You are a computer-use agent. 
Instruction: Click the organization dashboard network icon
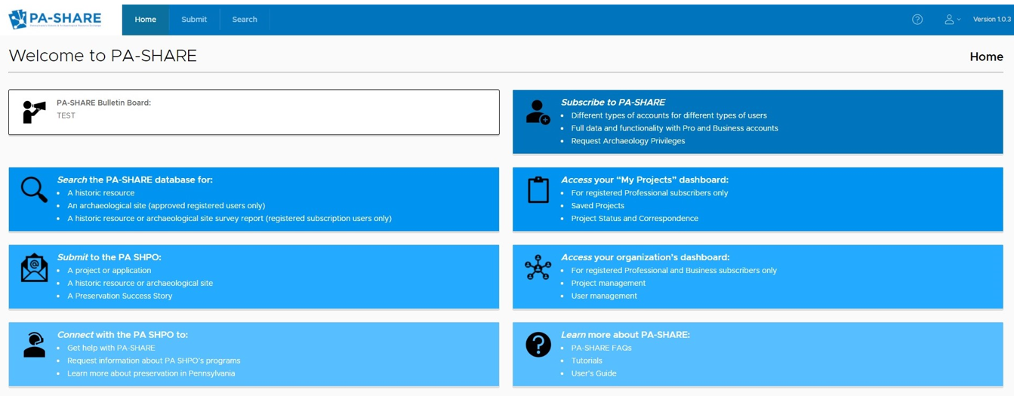coord(538,268)
